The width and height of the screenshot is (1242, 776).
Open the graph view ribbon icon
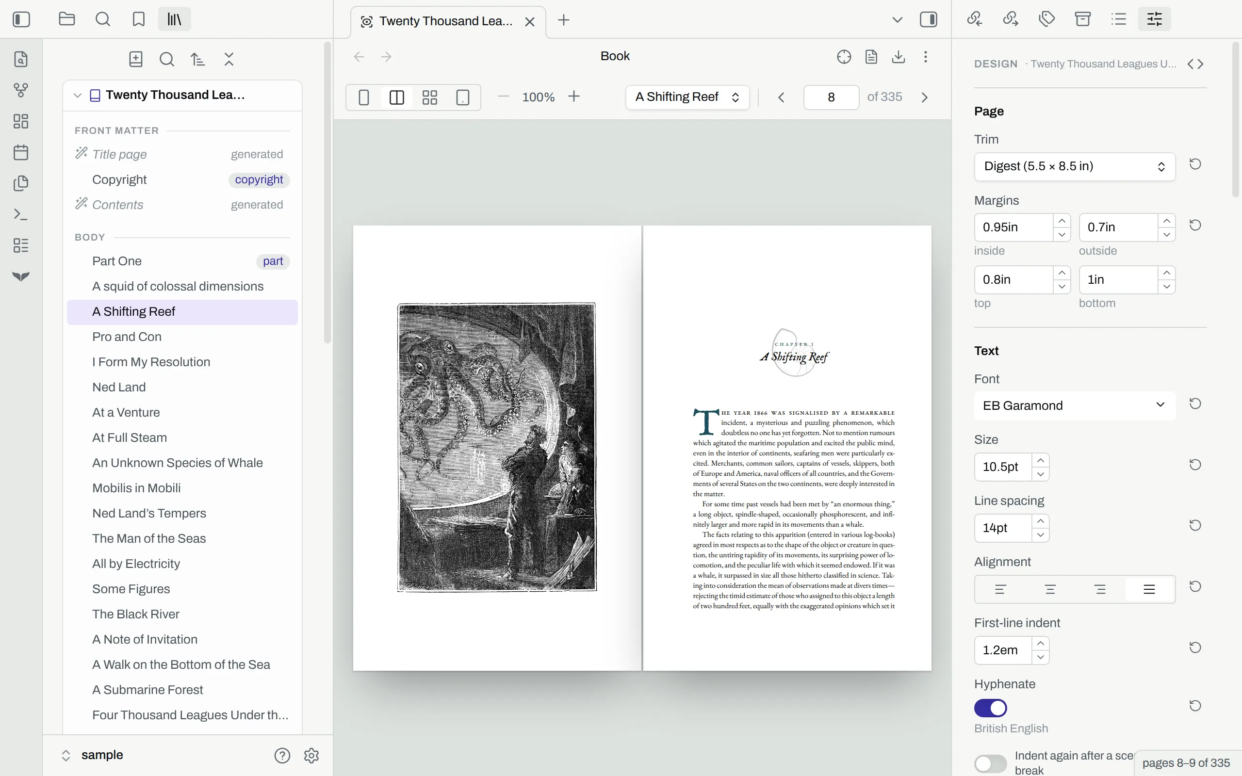tap(21, 90)
